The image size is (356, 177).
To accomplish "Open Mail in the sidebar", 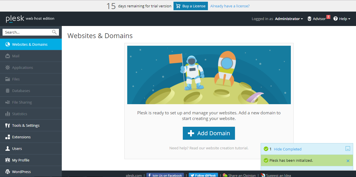I will click(x=31, y=56).
